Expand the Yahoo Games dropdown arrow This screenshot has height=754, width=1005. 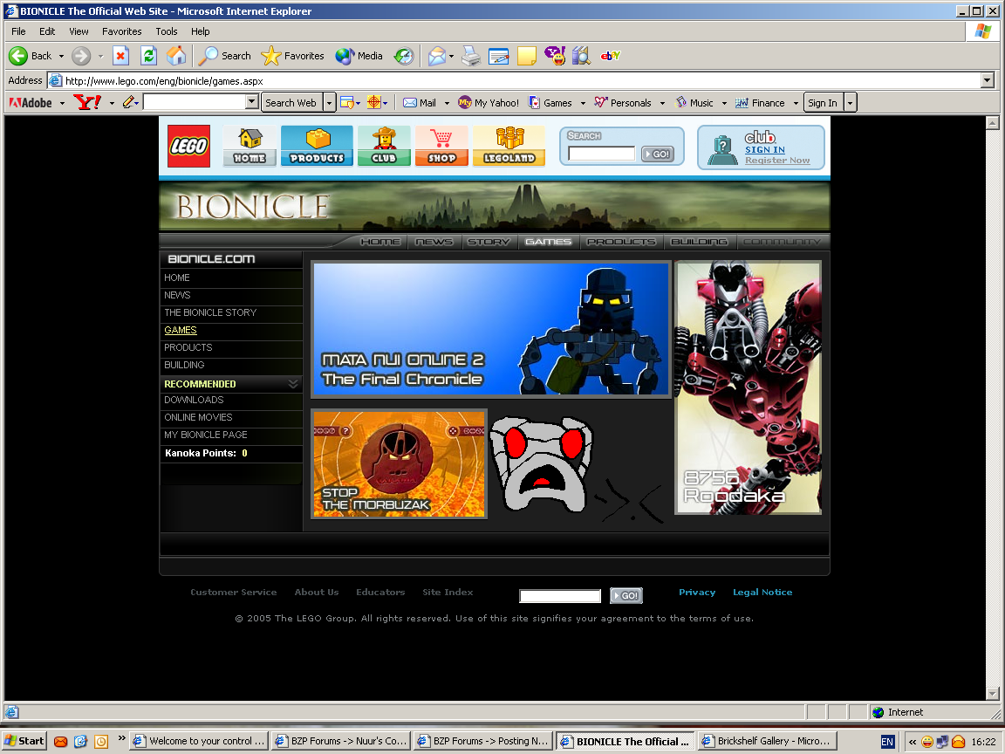coord(583,103)
